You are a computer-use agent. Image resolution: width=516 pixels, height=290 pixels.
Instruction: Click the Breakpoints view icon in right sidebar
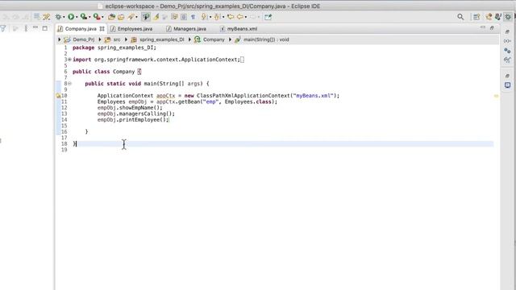tap(507, 51)
